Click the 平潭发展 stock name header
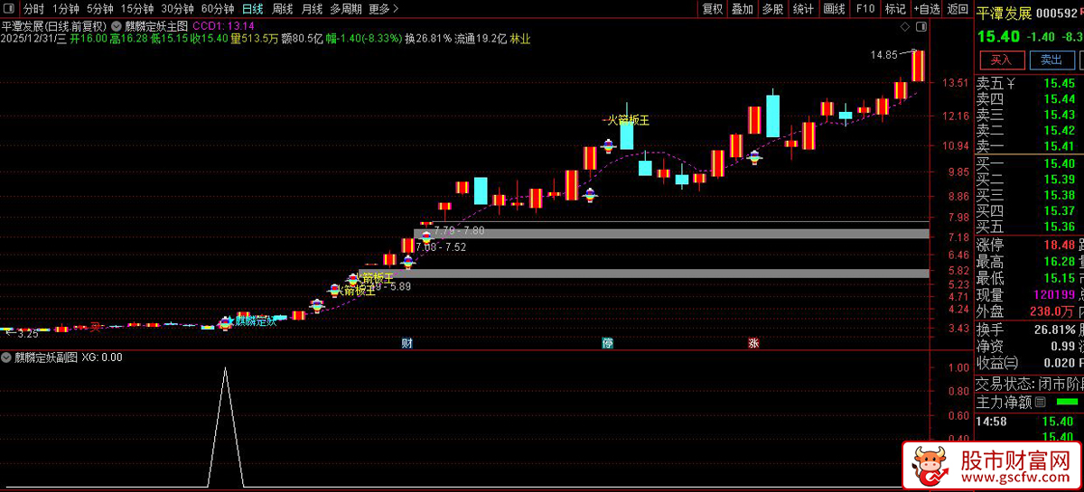 [1005, 13]
